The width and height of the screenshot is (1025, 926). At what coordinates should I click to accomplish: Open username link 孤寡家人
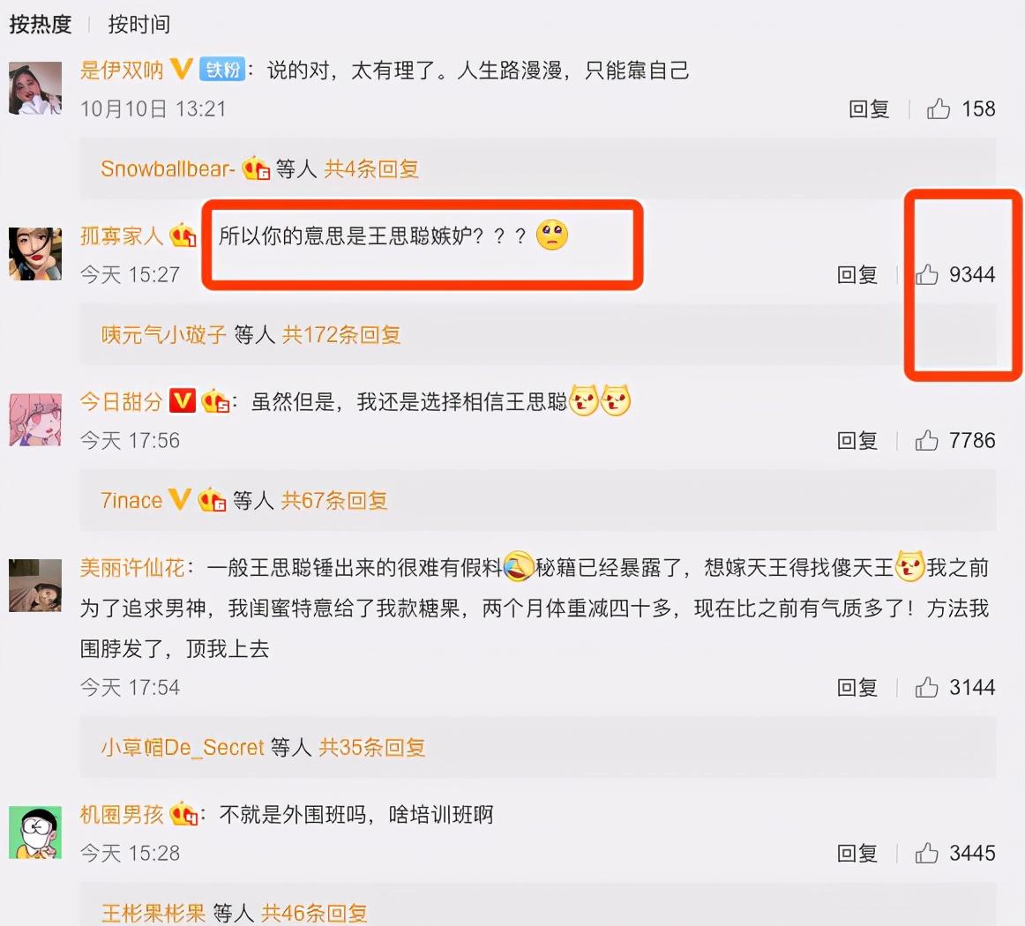click(122, 235)
